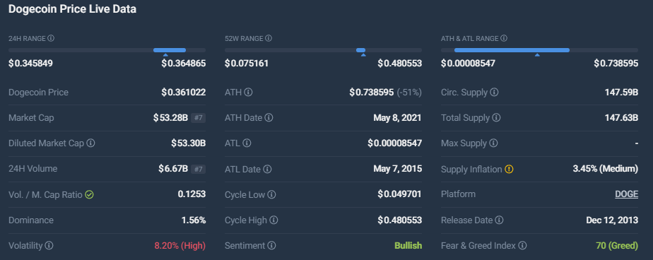This screenshot has width=653, height=260.
Task: Open info icon for ATH Date
Action: (x=269, y=118)
